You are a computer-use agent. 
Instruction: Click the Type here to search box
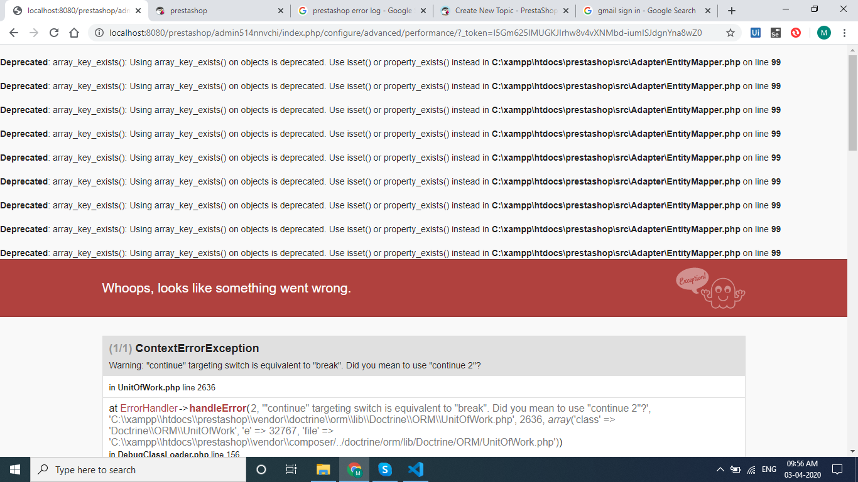[138, 469]
